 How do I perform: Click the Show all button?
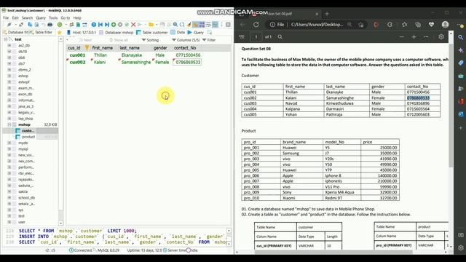[x=119, y=40]
